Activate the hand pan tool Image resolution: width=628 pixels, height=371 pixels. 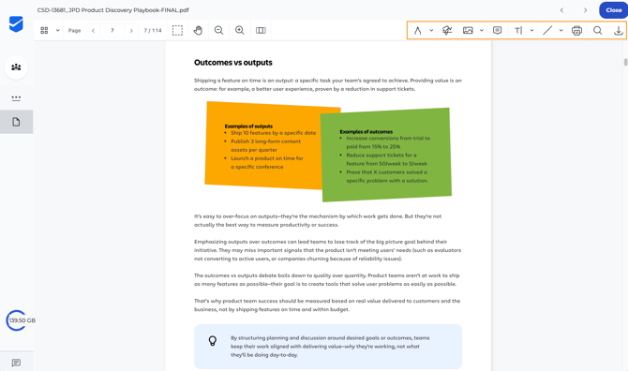pos(198,30)
